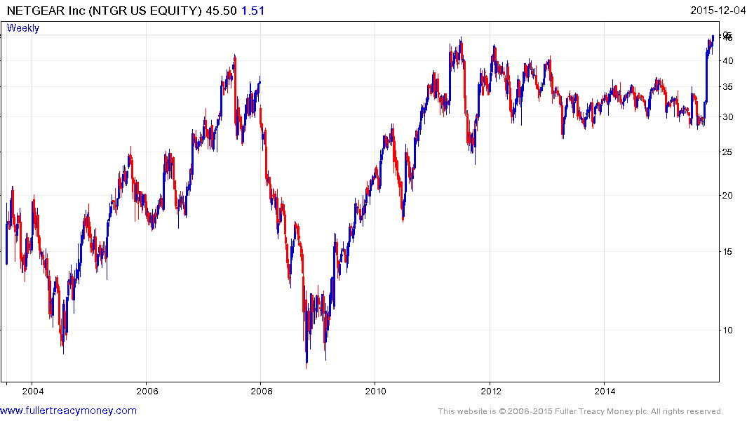This screenshot has height=421, width=754.
Task: Select the 2008 x-axis year label
Action: pyautogui.click(x=261, y=391)
